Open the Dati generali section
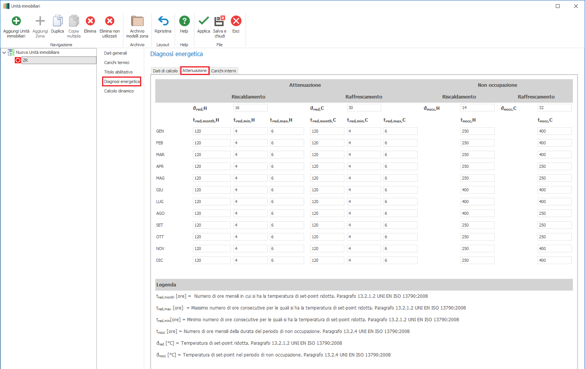Screen dimensions: 585x369 pyautogui.click(x=115, y=53)
